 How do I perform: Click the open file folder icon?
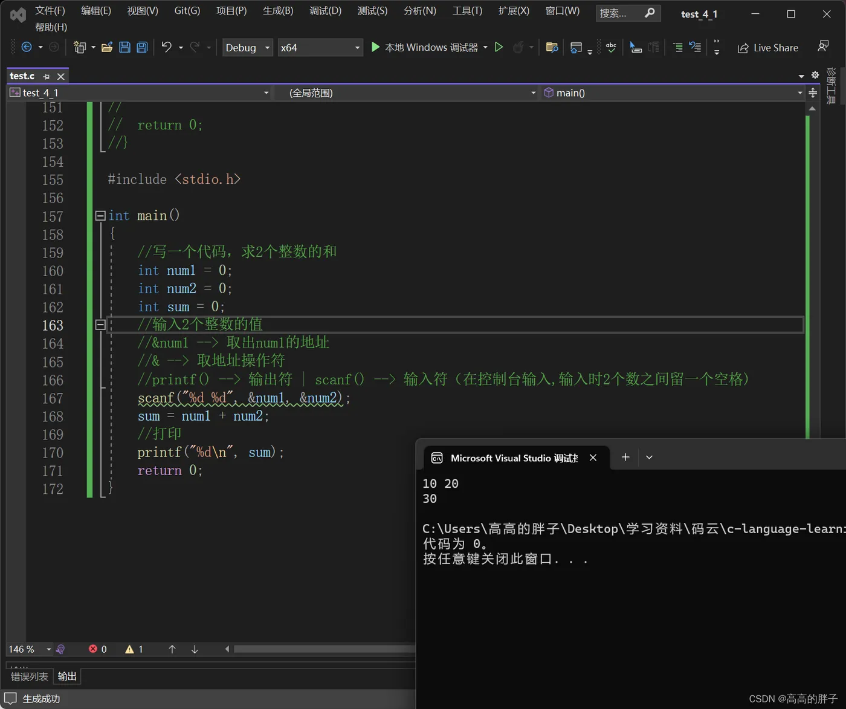point(107,47)
